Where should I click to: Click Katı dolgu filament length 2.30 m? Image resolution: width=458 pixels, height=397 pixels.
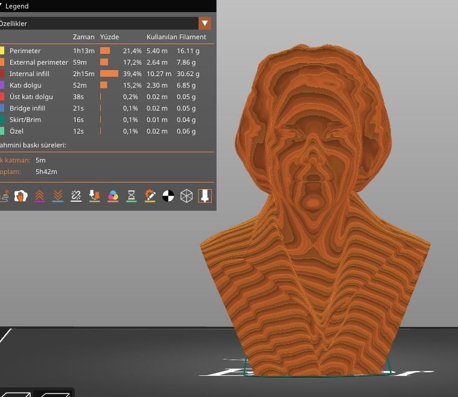click(x=157, y=85)
